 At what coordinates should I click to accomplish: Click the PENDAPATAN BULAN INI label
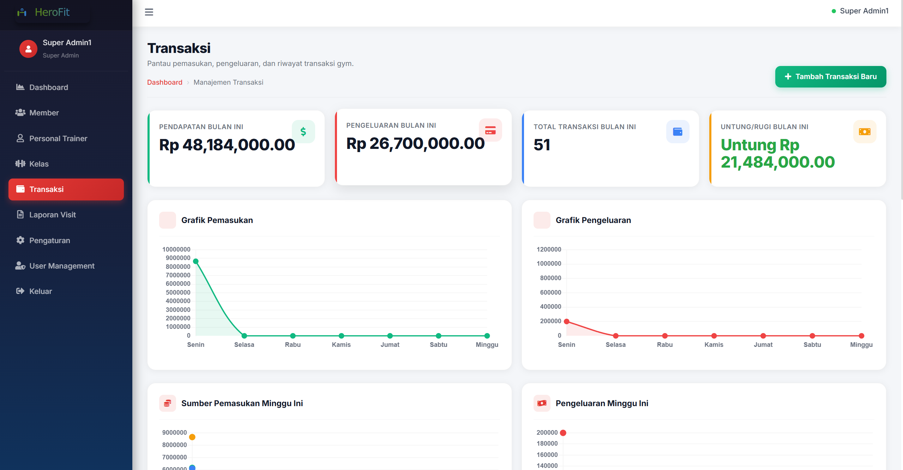(x=201, y=127)
